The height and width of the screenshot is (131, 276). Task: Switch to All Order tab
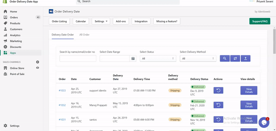click(x=84, y=35)
